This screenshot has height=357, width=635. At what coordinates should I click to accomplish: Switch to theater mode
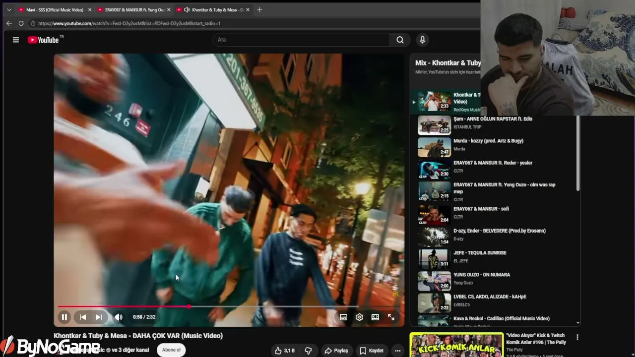tap(375, 317)
